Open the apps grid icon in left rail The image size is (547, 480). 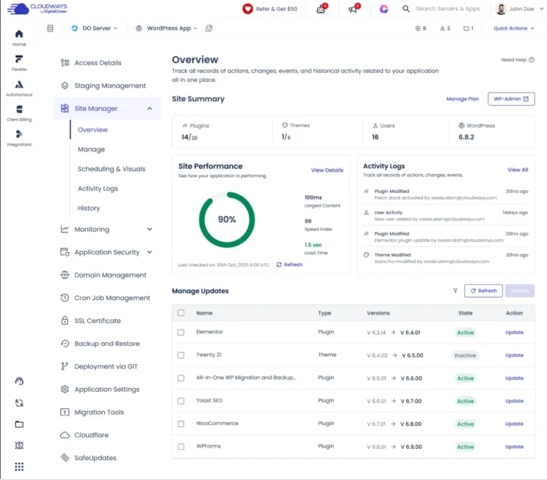19,467
